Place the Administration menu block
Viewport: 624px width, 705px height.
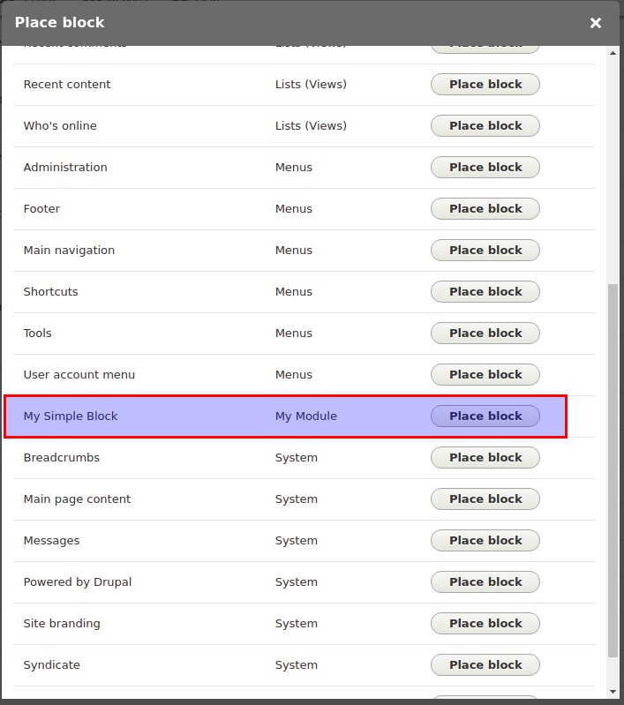pos(485,168)
